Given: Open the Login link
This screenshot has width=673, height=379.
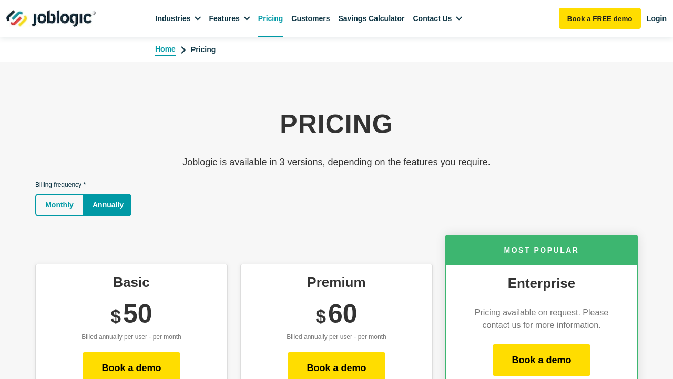Looking at the screenshot, I should tap(657, 18).
